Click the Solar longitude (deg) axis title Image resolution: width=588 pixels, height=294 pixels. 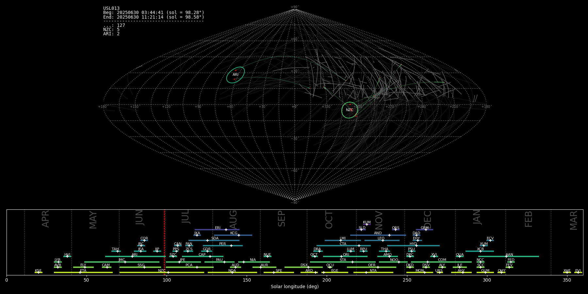(295, 286)
